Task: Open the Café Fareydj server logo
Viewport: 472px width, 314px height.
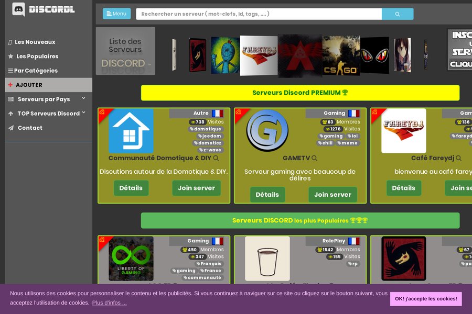Action: 404,131
